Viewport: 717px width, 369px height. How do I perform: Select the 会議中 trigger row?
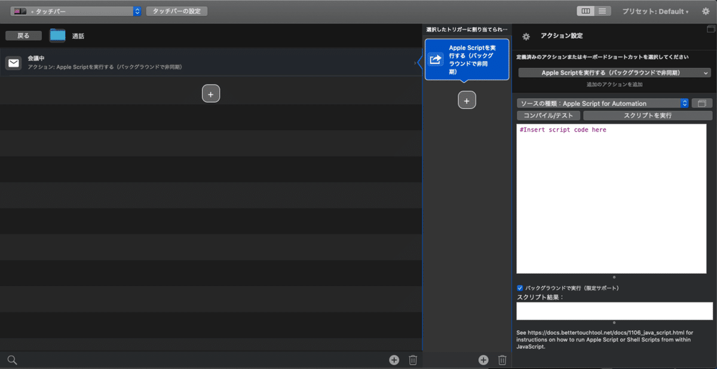tap(211, 62)
